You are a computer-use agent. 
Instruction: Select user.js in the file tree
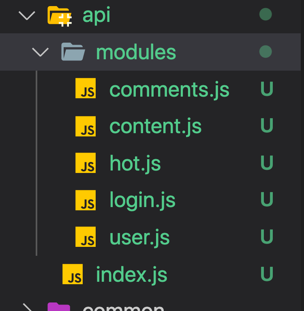[139, 238]
